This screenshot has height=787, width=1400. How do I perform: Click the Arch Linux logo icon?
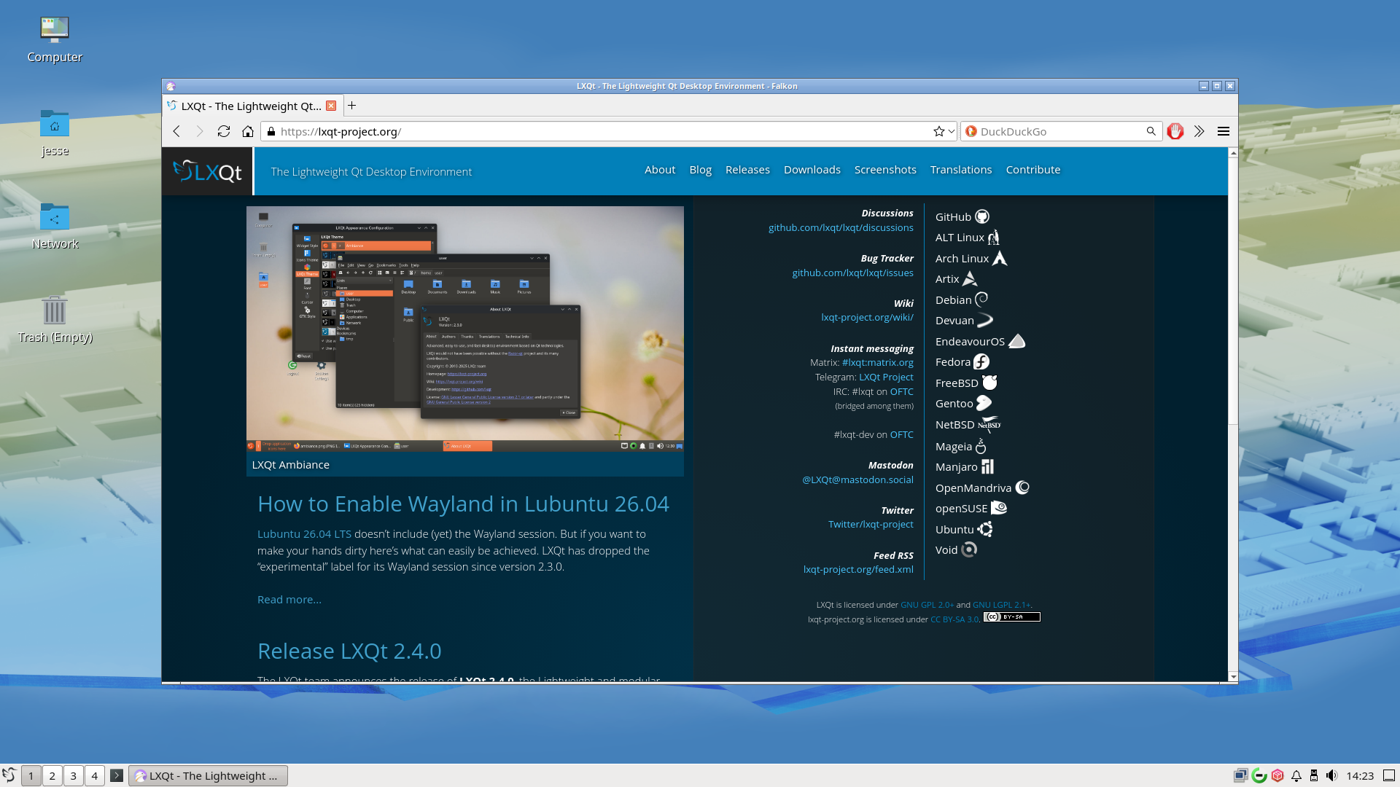point(1000,258)
